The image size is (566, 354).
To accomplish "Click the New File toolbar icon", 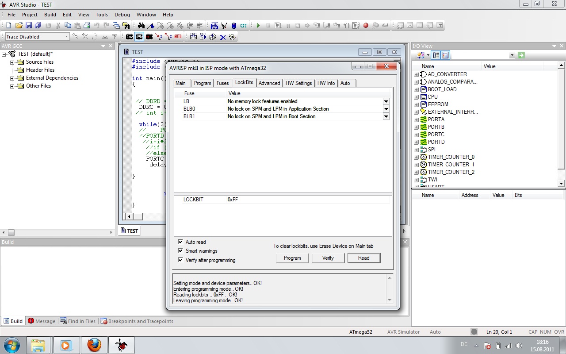I will (8, 26).
